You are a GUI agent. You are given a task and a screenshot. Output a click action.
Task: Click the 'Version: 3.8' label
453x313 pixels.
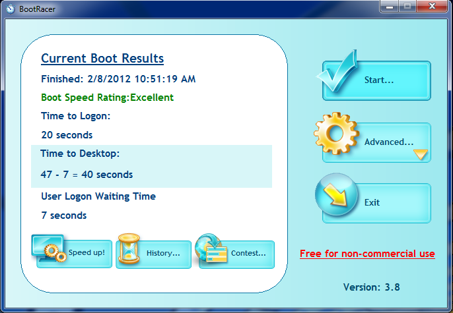point(371,287)
